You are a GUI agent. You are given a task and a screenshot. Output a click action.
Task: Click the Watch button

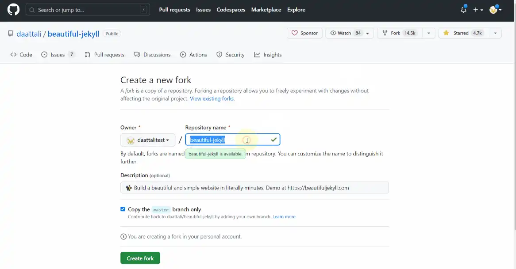tap(343, 33)
